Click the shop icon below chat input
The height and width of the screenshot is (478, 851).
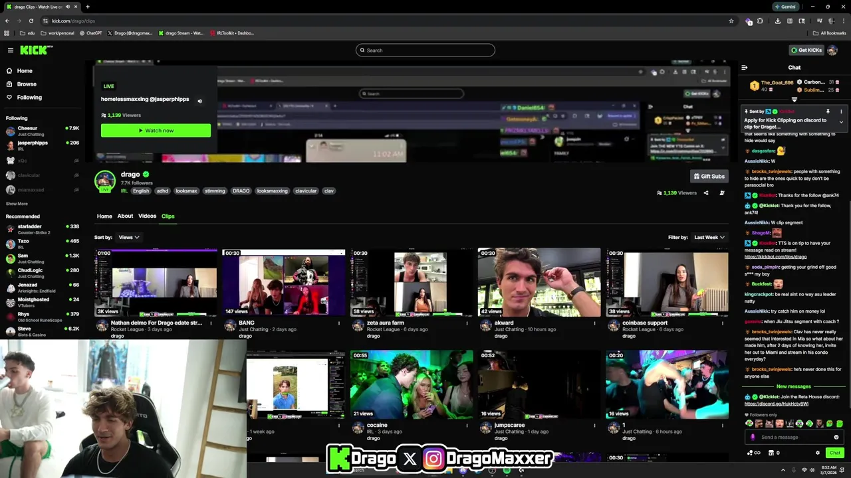771,453
